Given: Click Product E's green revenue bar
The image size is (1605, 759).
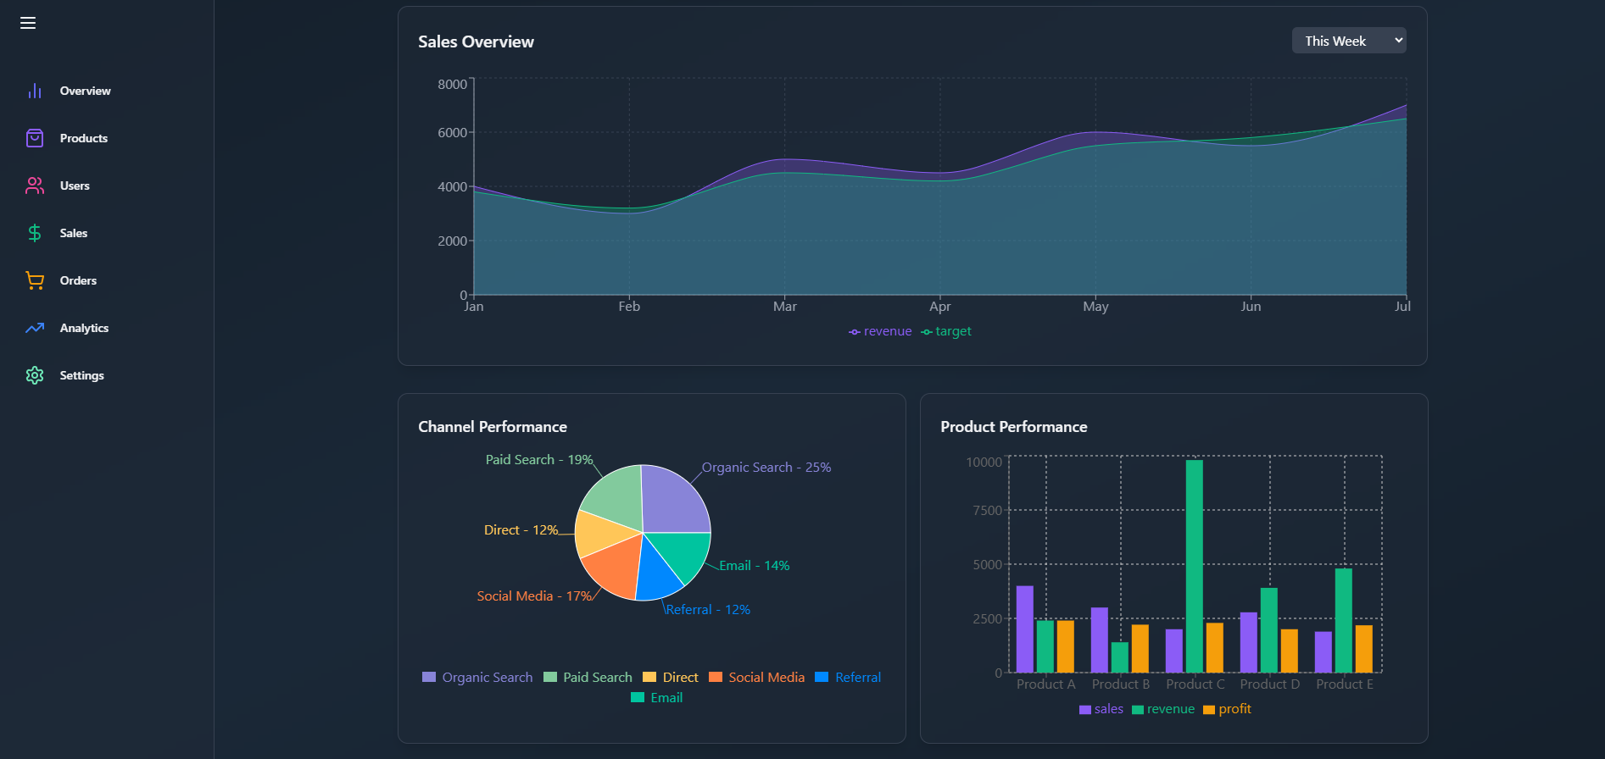Looking at the screenshot, I should [1344, 621].
